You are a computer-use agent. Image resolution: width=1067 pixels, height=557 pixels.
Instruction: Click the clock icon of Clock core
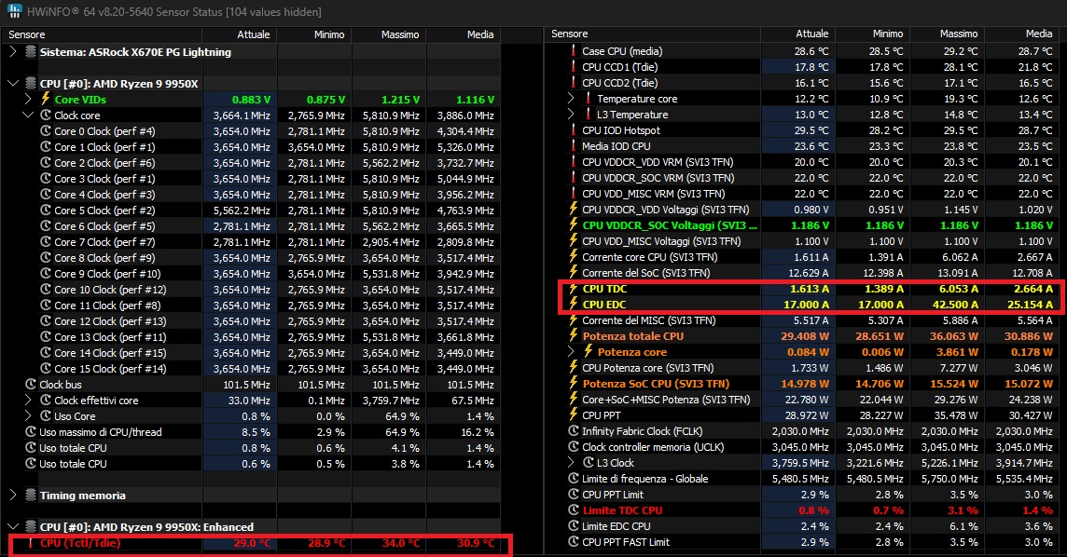[x=46, y=115]
